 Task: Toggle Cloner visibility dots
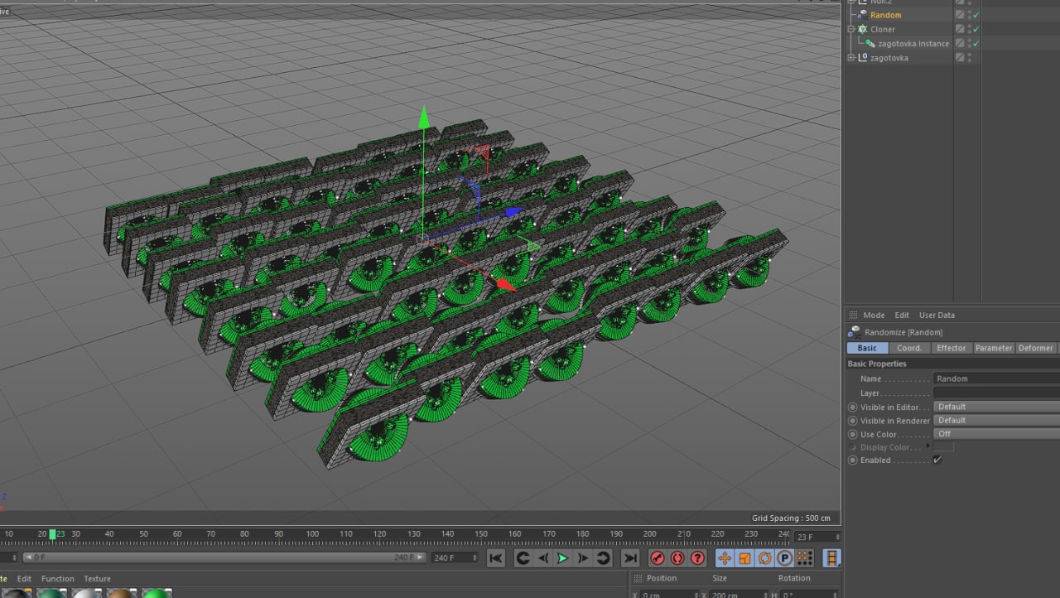(x=969, y=29)
